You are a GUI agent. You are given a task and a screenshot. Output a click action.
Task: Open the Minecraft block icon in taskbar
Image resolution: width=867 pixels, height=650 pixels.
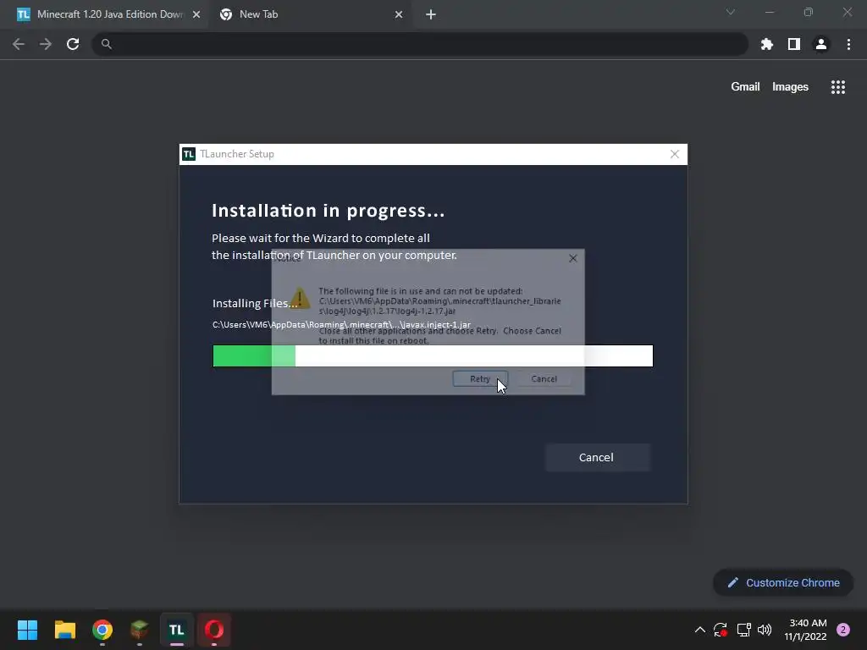tap(140, 630)
